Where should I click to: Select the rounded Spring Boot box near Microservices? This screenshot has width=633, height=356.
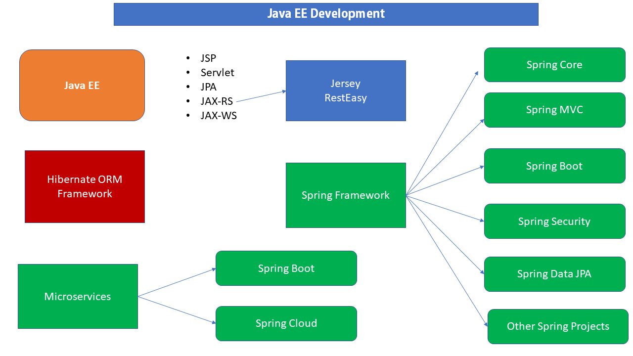[286, 268]
